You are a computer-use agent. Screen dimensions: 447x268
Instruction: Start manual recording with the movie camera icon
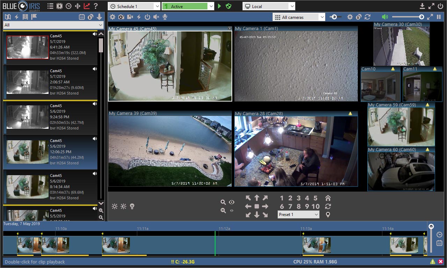coord(130,17)
